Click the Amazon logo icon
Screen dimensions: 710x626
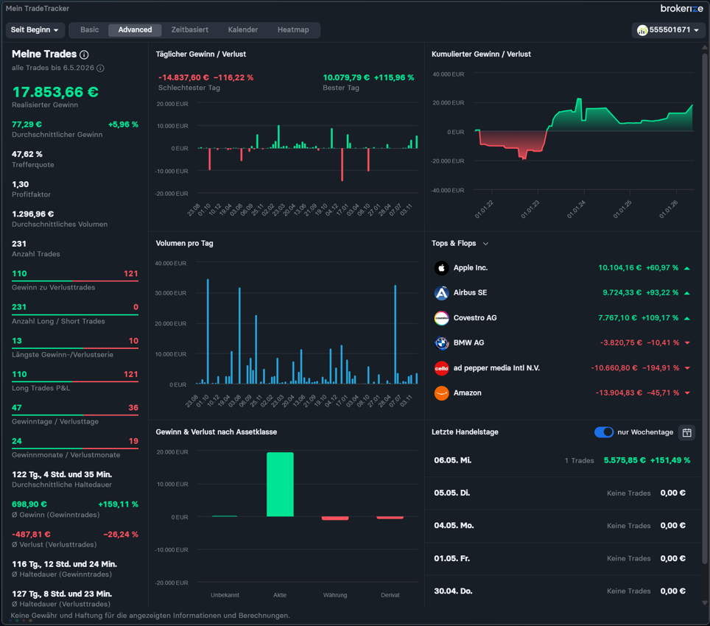pos(441,393)
